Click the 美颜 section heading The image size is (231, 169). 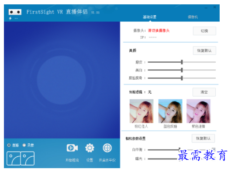pyautogui.click(x=133, y=51)
